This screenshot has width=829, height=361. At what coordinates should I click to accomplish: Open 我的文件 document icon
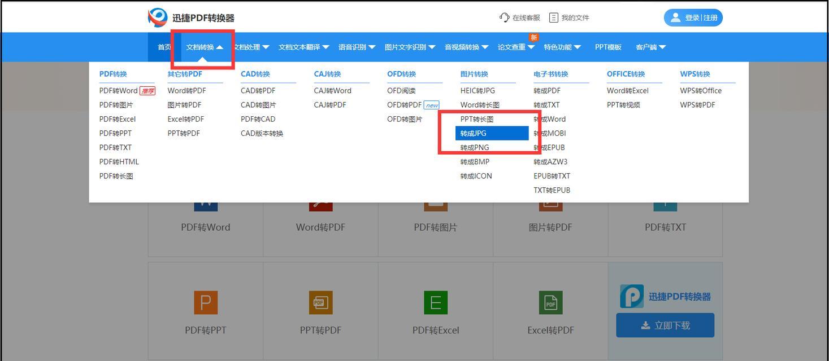[554, 17]
